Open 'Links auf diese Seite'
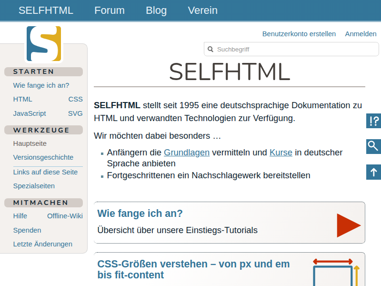Screen dimensions: 381x286 pyautogui.click(x=45, y=172)
